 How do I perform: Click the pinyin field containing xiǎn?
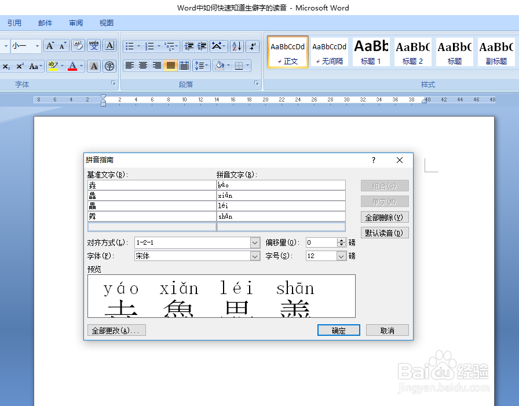[x=281, y=195]
